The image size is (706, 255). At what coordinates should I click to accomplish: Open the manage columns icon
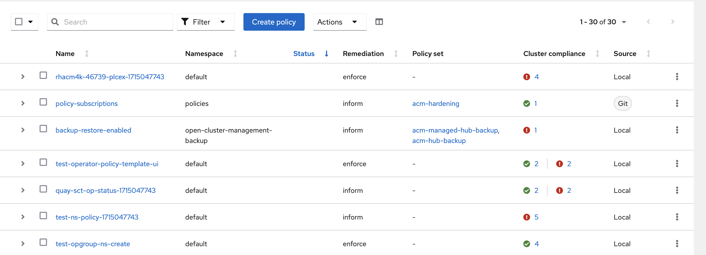click(379, 22)
